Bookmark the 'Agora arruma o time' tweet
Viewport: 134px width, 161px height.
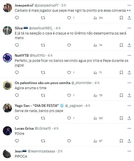(x=121, y=95)
